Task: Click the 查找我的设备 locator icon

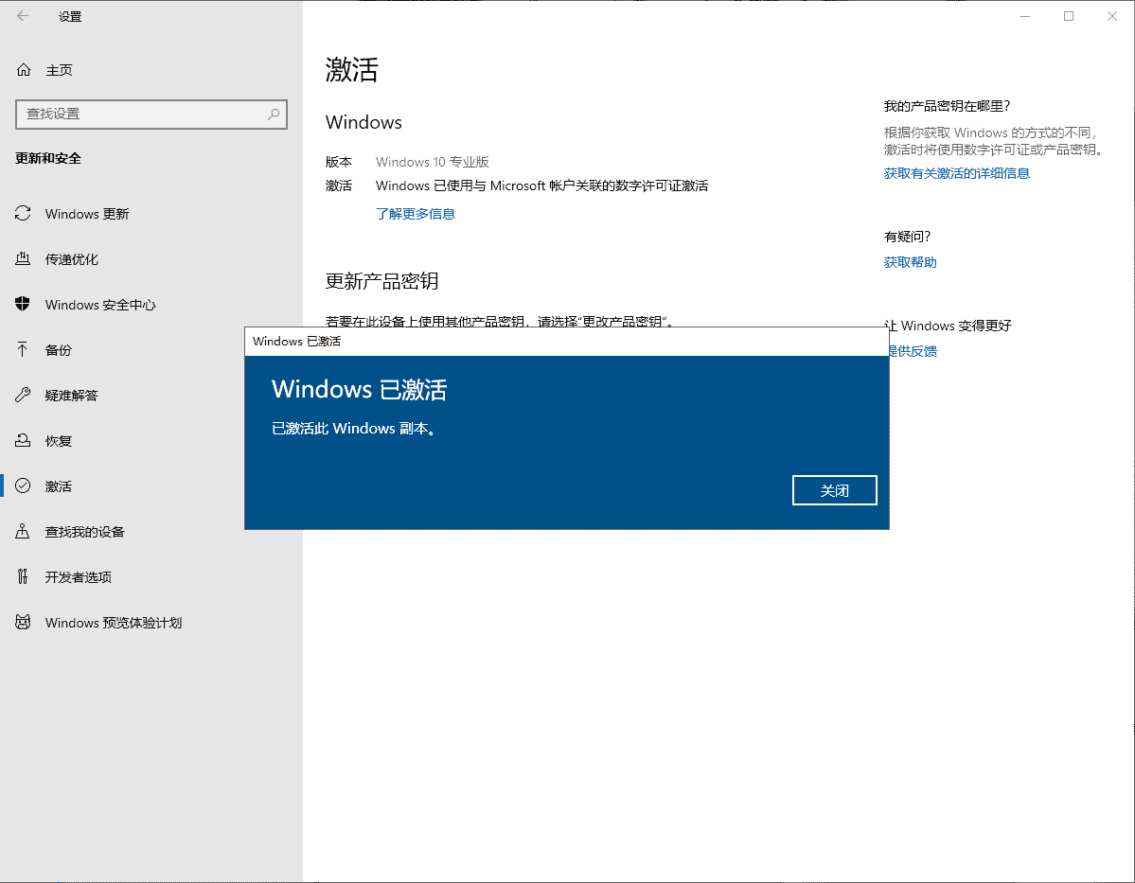Action: point(23,531)
